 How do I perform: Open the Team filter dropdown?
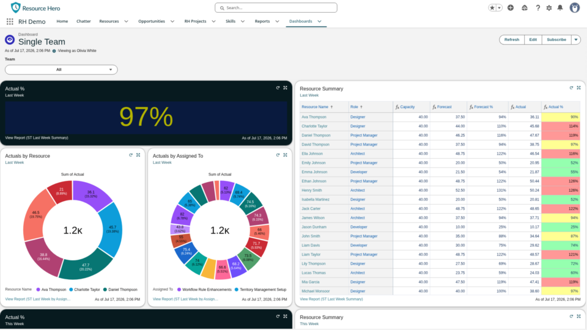coord(61,70)
